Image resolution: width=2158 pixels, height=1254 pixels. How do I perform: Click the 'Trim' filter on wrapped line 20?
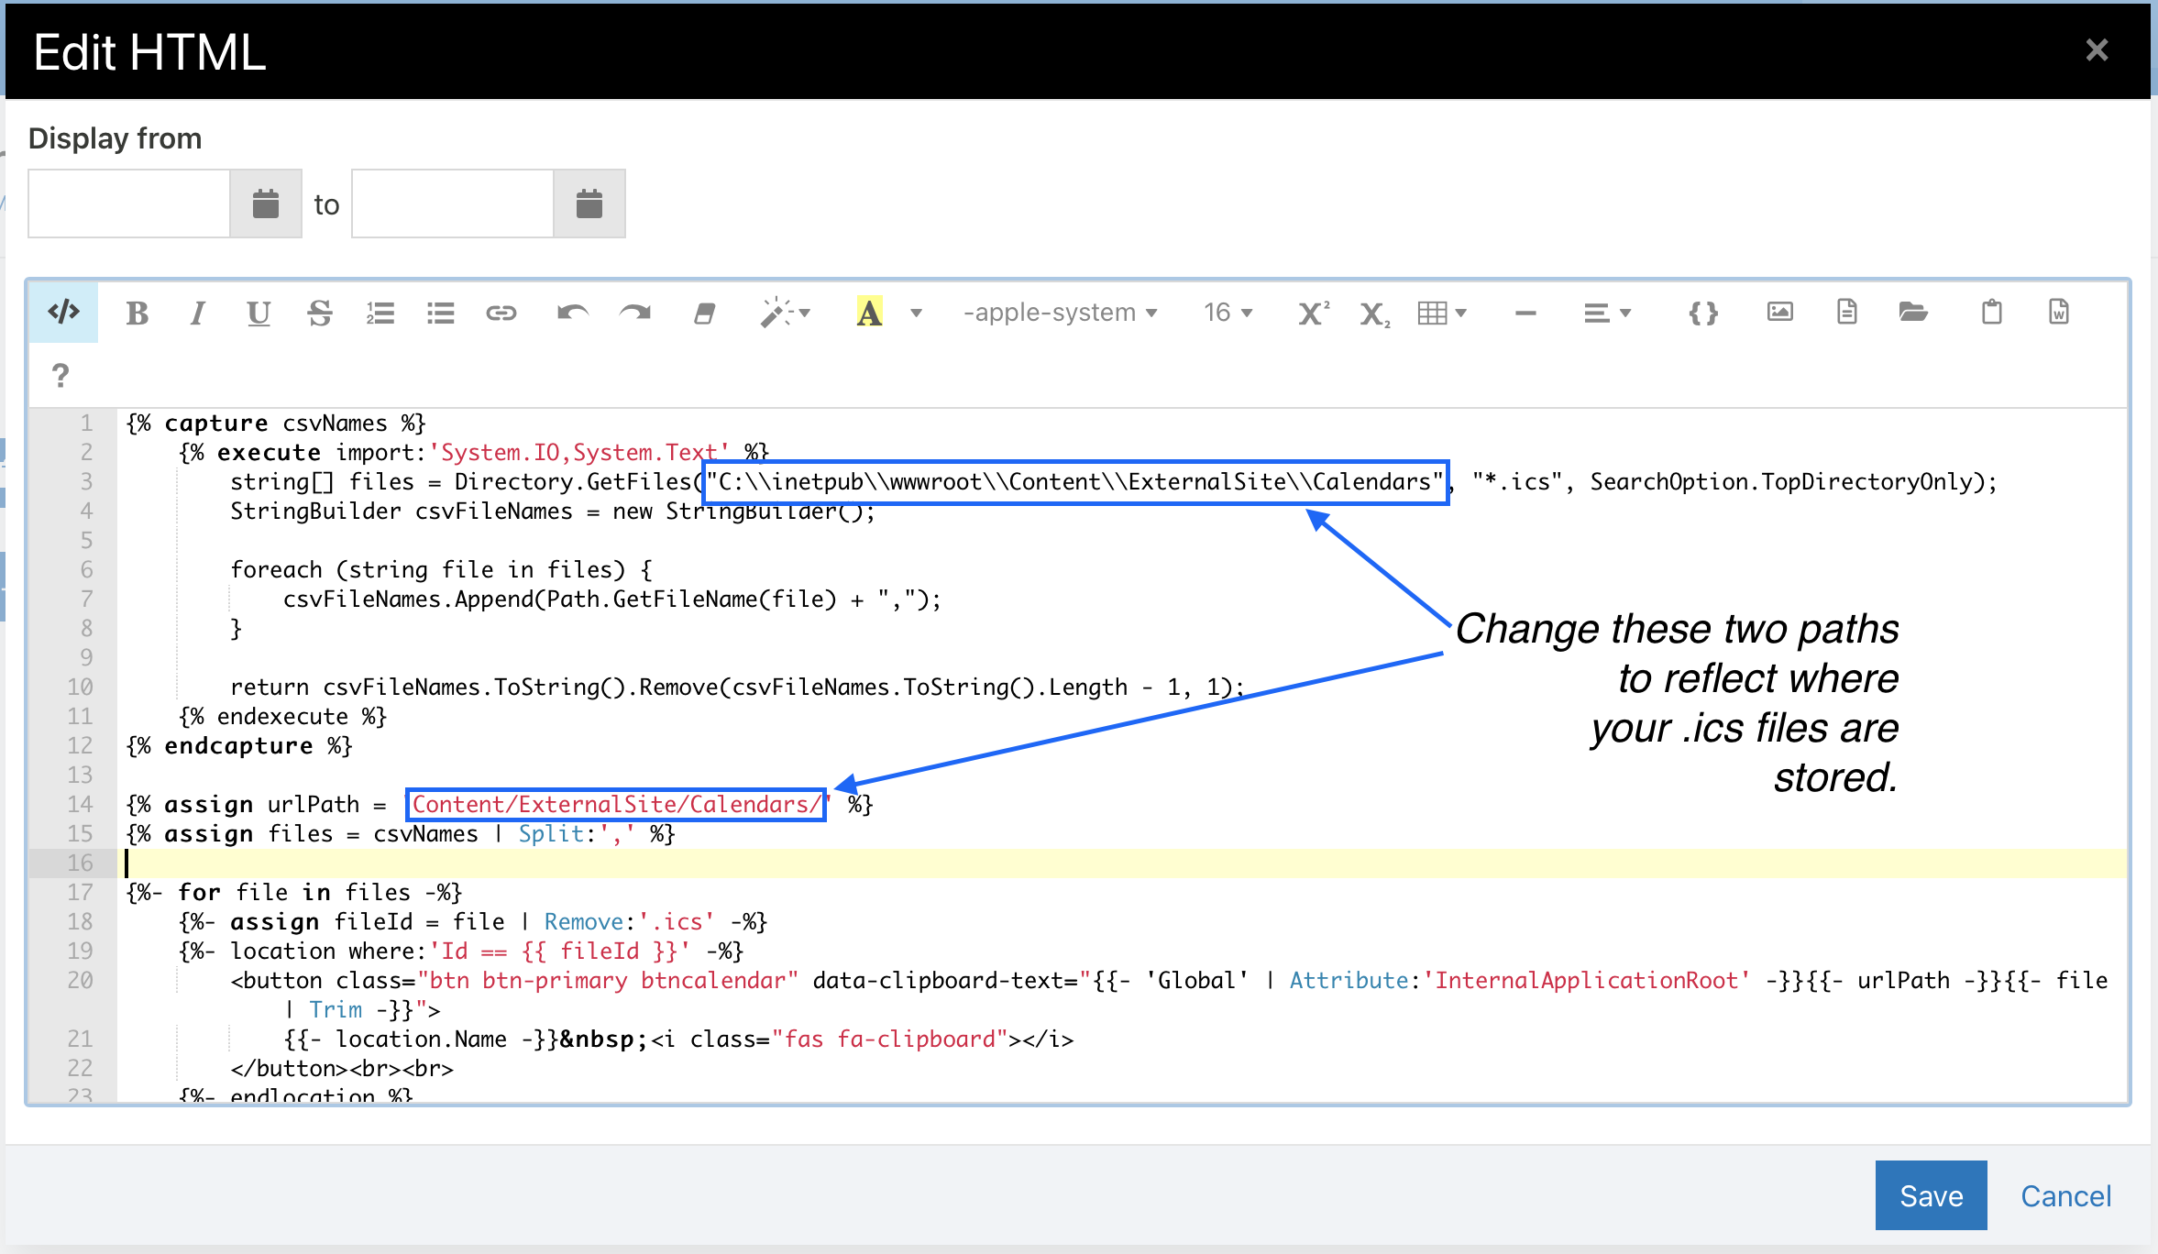coord(336,1009)
